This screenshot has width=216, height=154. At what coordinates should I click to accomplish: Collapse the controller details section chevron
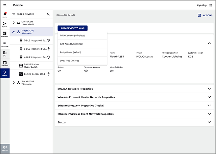click(x=209, y=43)
